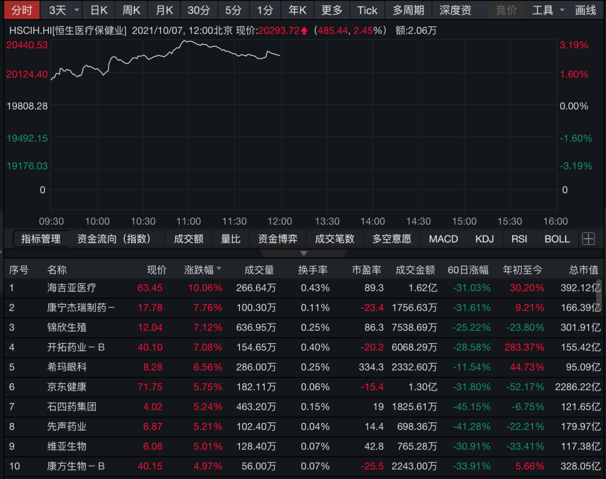The height and width of the screenshot is (479, 606).
Task: Select 锦欣生殖 stock row
Action: pyautogui.click(x=303, y=327)
